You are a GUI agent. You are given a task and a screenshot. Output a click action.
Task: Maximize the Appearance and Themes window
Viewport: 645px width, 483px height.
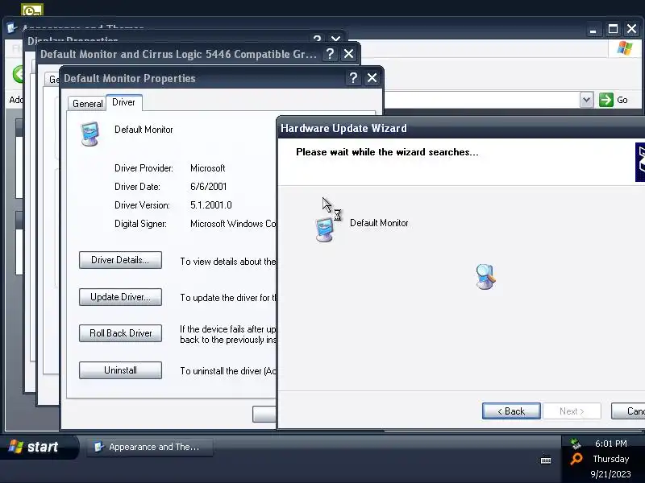(613, 29)
